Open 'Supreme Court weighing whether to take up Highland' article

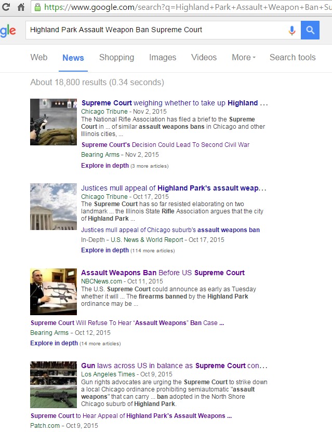pyautogui.click(x=175, y=103)
